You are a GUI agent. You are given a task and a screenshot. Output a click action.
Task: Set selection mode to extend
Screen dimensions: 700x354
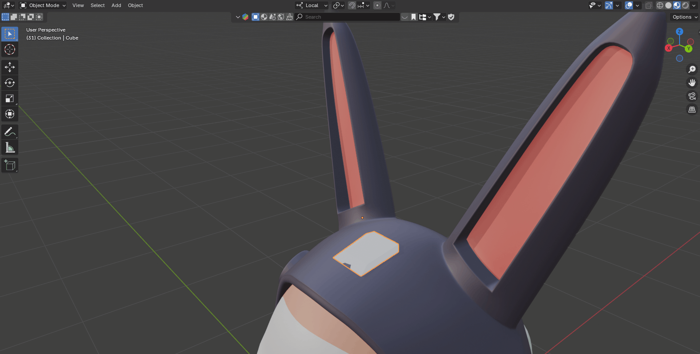pos(14,17)
